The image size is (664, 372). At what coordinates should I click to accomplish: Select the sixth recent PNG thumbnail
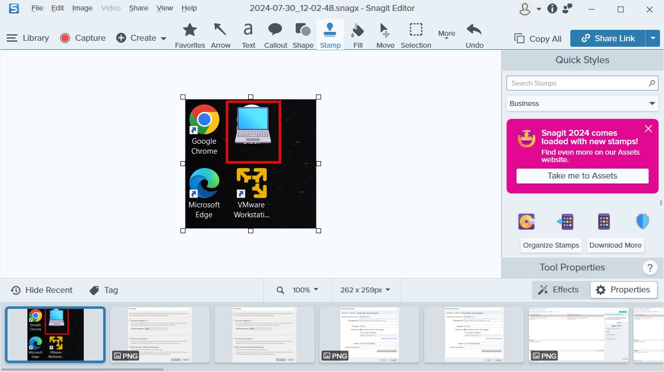tap(579, 334)
